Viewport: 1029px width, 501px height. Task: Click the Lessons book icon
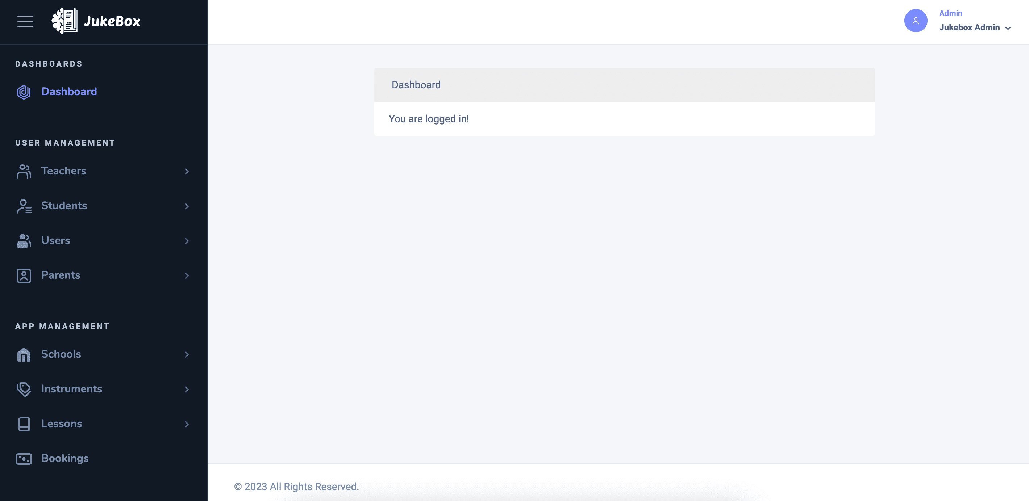(x=24, y=424)
